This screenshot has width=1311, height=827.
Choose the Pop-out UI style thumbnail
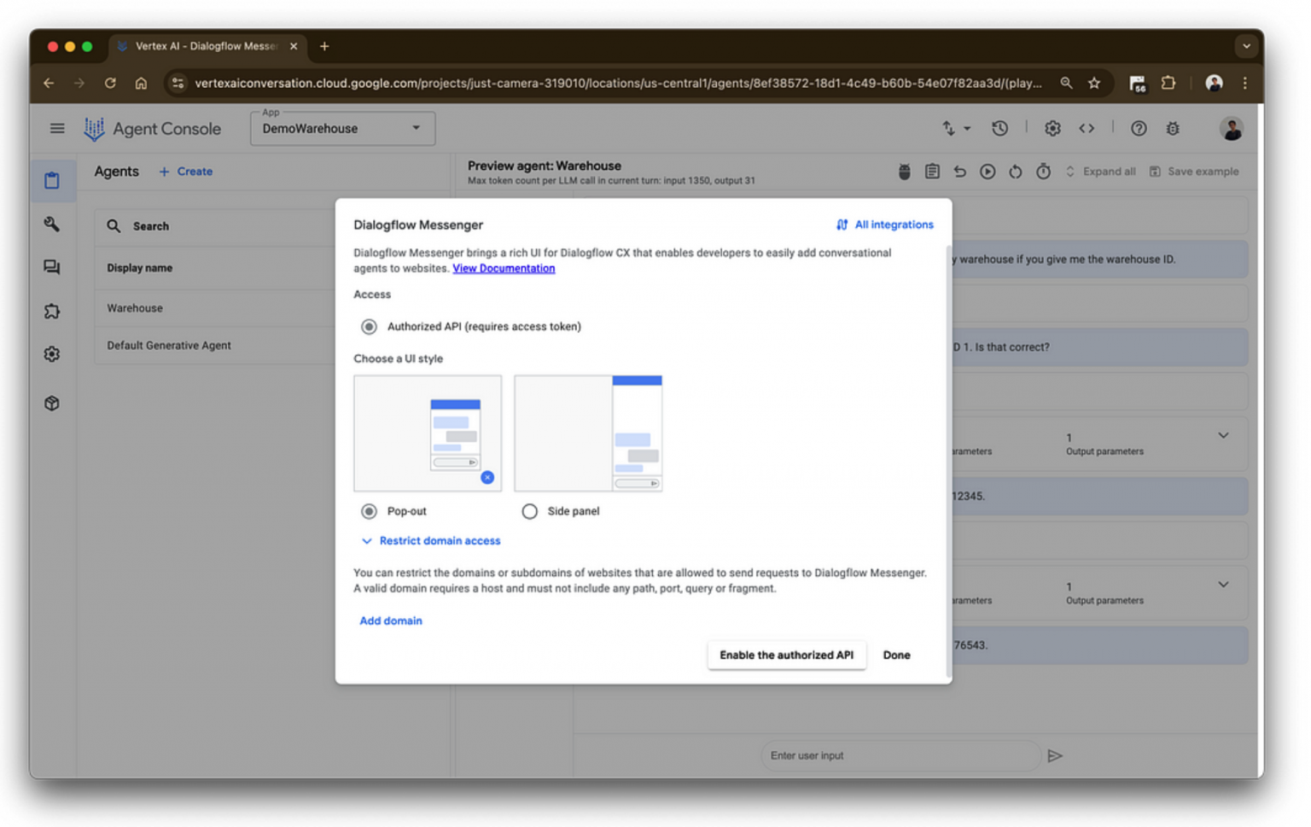(x=428, y=434)
